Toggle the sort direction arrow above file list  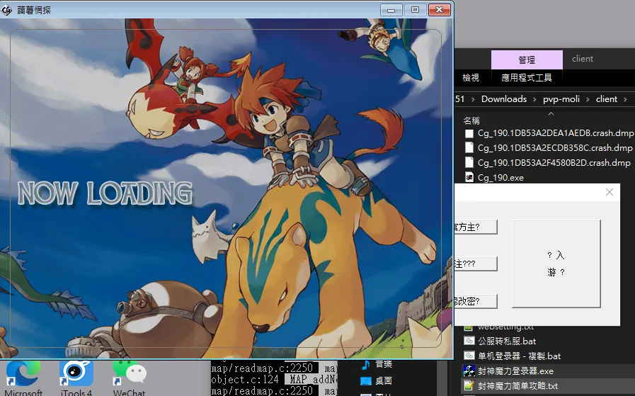click(551, 114)
